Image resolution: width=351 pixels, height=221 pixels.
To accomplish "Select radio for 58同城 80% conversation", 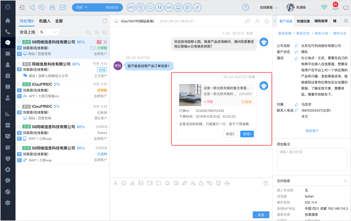I will (19, 42).
